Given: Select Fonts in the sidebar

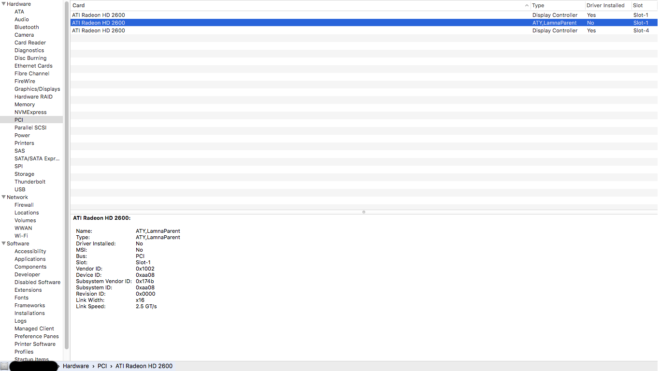Looking at the screenshot, I should tap(21, 298).
